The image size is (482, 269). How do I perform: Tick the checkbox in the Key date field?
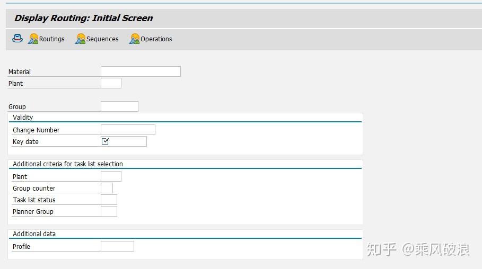(106, 141)
